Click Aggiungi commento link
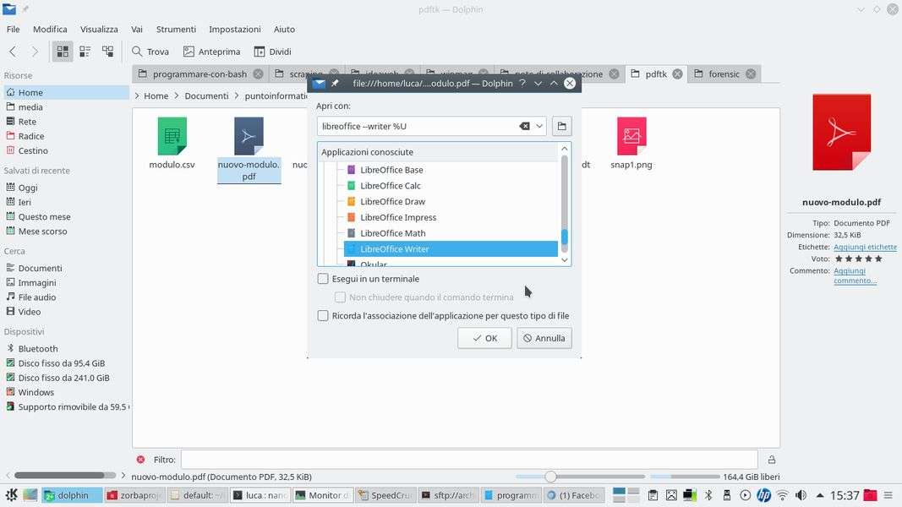This screenshot has width=902, height=507. (x=855, y=275)
